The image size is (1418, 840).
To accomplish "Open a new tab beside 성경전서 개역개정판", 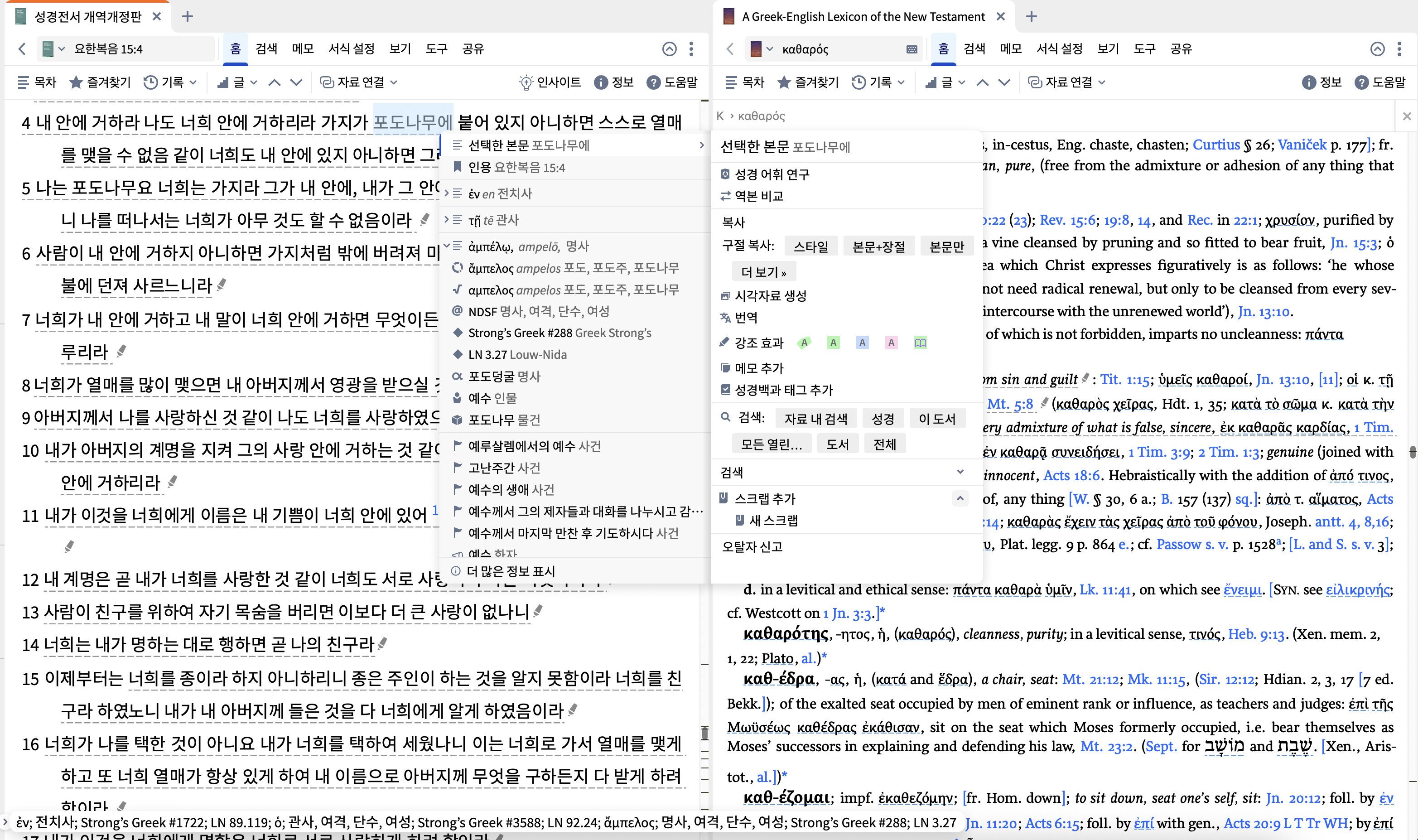I will point(187,16).
